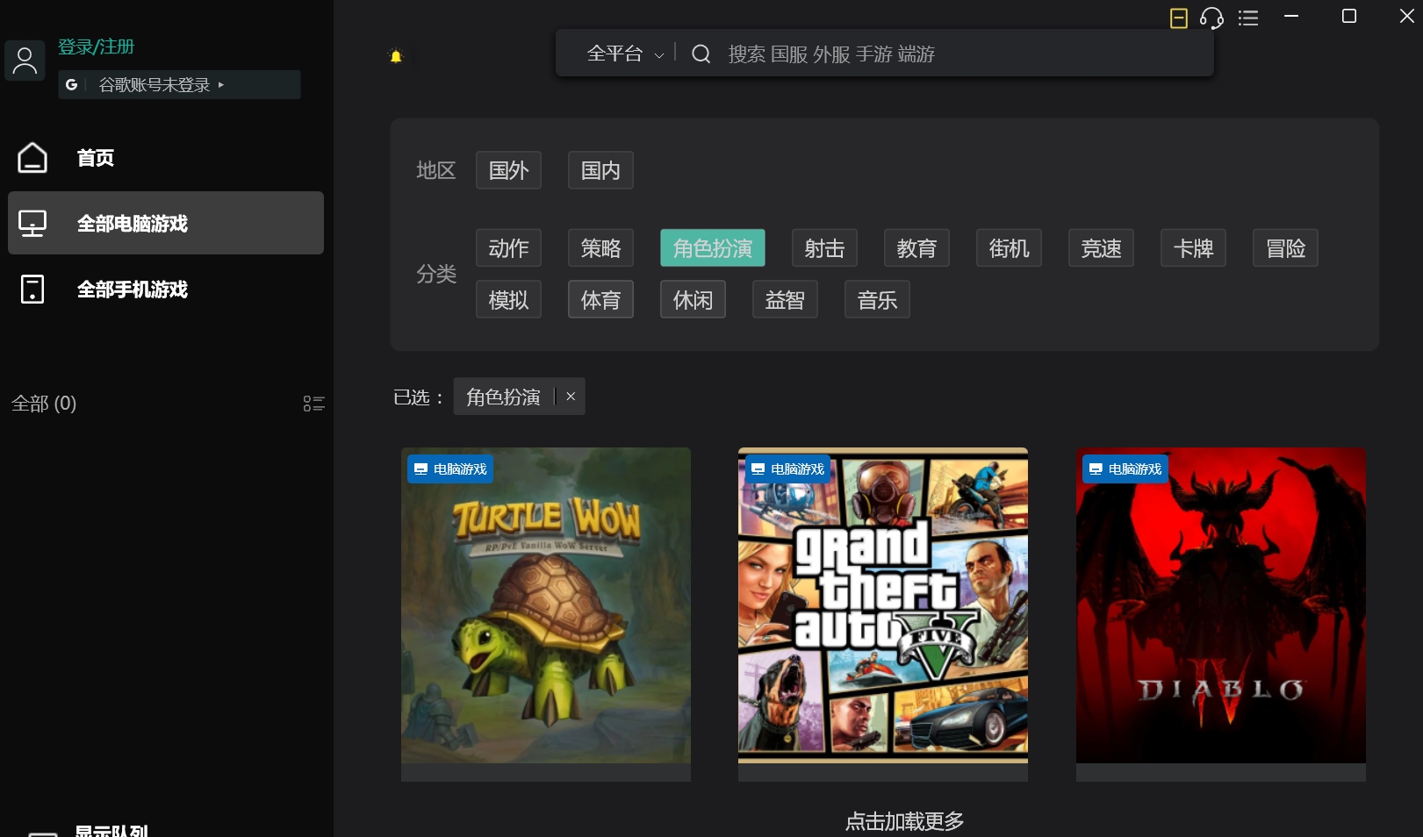Click the yellow notification bell icon
This screenshot has width=1423, height=837.
pyautogui.click(x=396, y=56)
